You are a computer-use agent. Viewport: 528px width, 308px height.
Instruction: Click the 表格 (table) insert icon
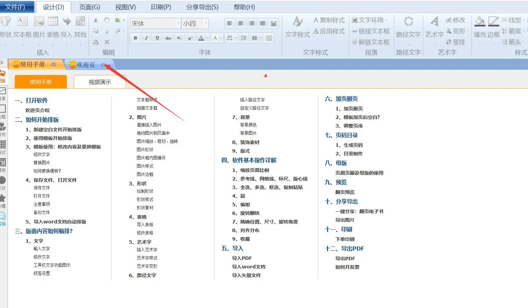[x=53, y=21]
